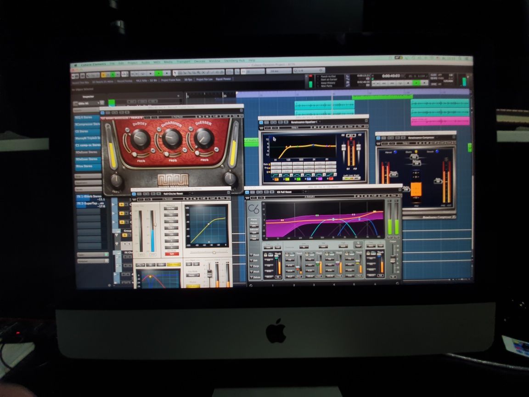Screen dimensions: 529x397
Task: Open the 1/4 quantize preset dropdown
Action: pyautogui.click(x=309, y=71)
